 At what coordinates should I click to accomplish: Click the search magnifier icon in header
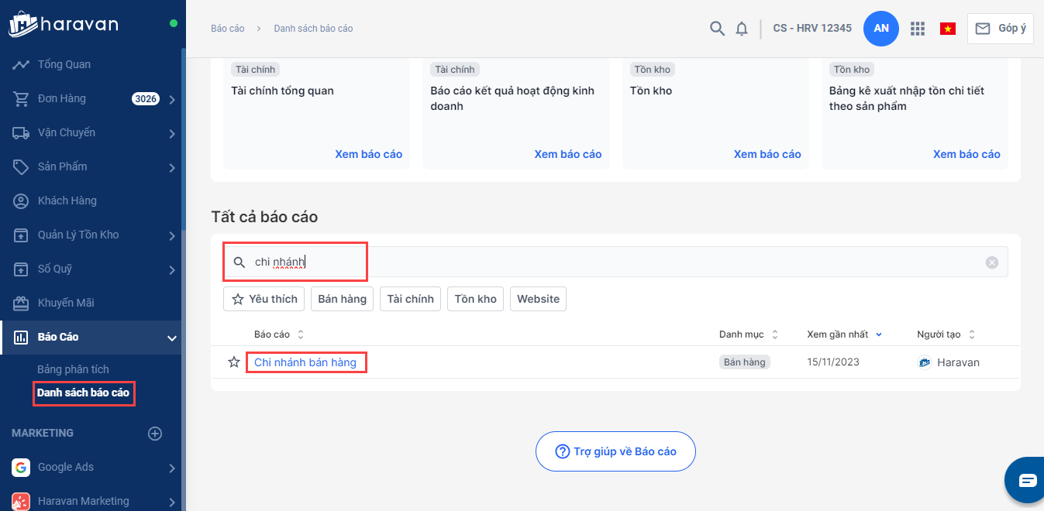pos(717,29)
